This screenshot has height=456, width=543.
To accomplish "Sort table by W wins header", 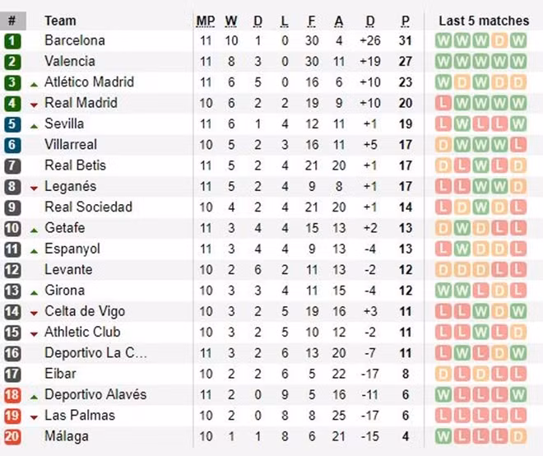I will coord(231,21).
